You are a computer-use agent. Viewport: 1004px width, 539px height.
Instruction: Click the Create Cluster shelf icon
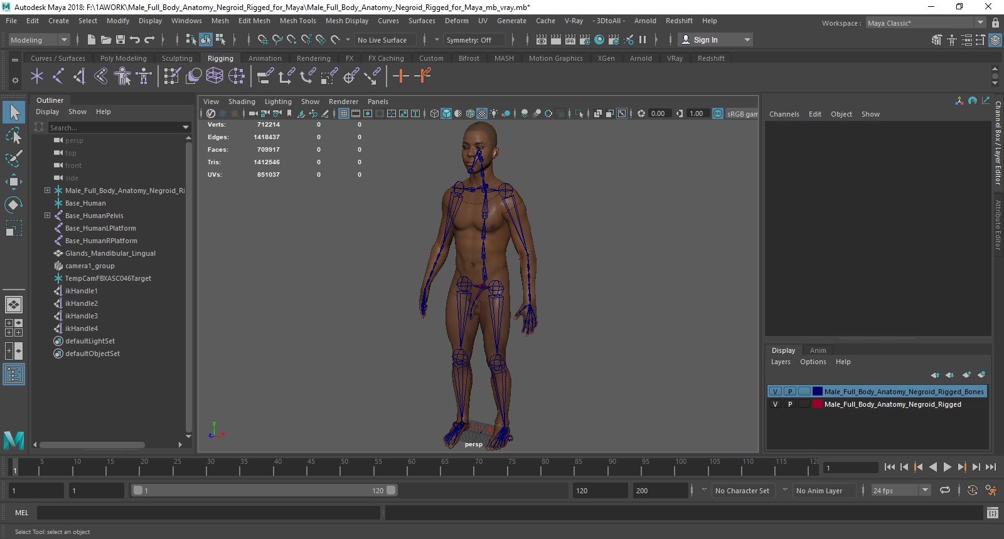[237, 76]
